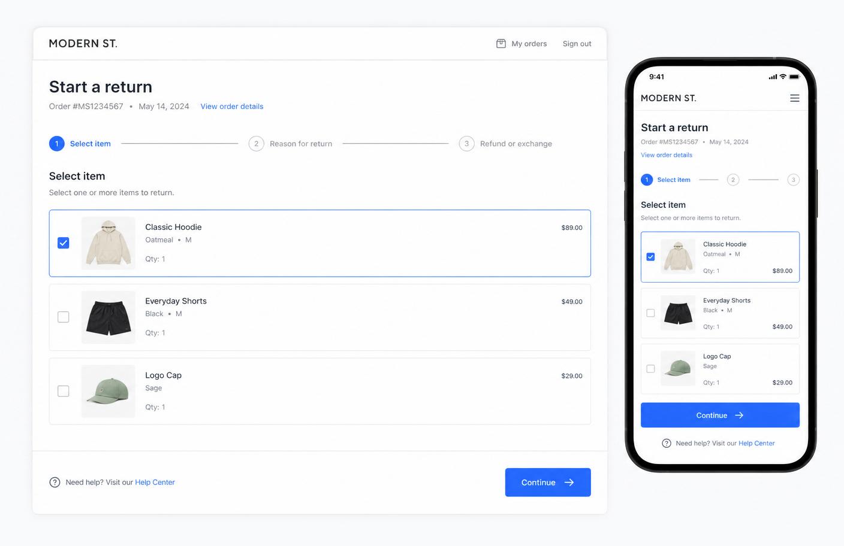Click 'Refund or exchange' step label
The image size is (844, 546).
click(516, 144)
